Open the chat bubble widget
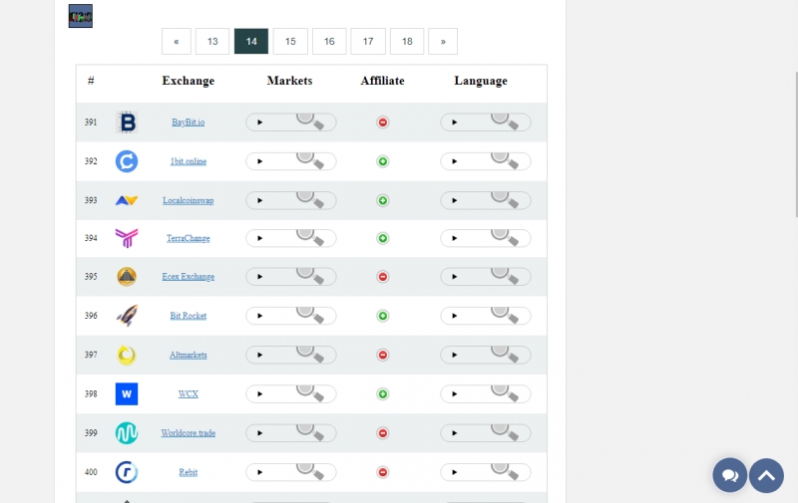798x503 pixels. pyautogui.click(x=730, y=475)
